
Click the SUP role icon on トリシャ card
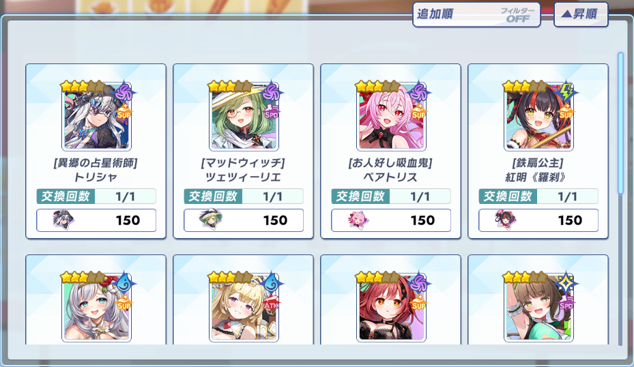[124, 113]
